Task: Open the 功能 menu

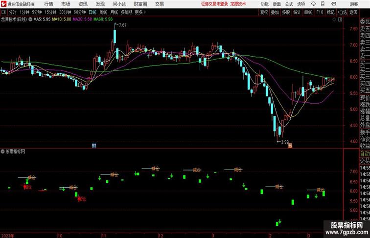Action: [x=265, y=4]
